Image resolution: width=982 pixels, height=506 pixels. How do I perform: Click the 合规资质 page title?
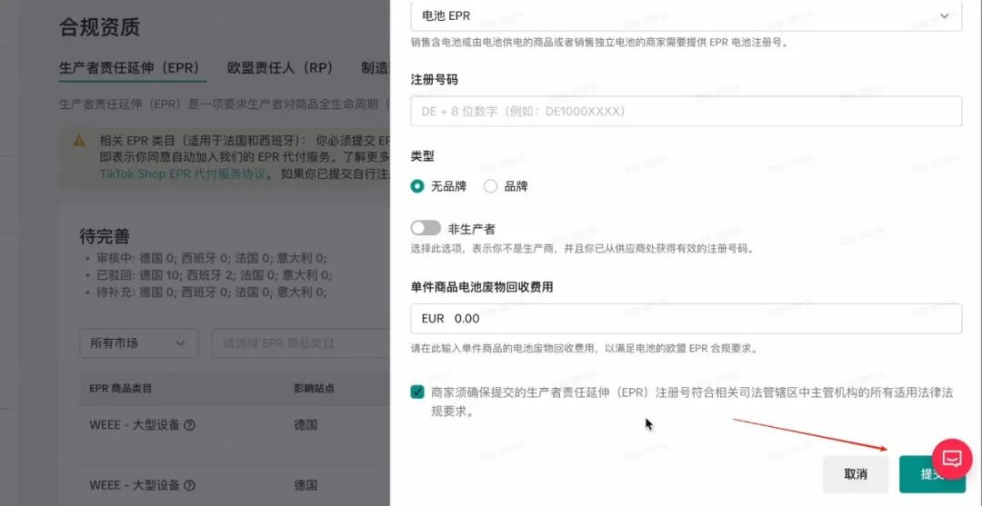coord(100,27)
